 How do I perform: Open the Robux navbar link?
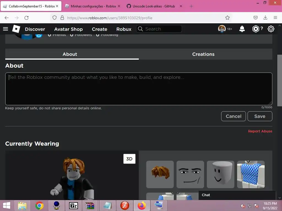pos(124,29)
